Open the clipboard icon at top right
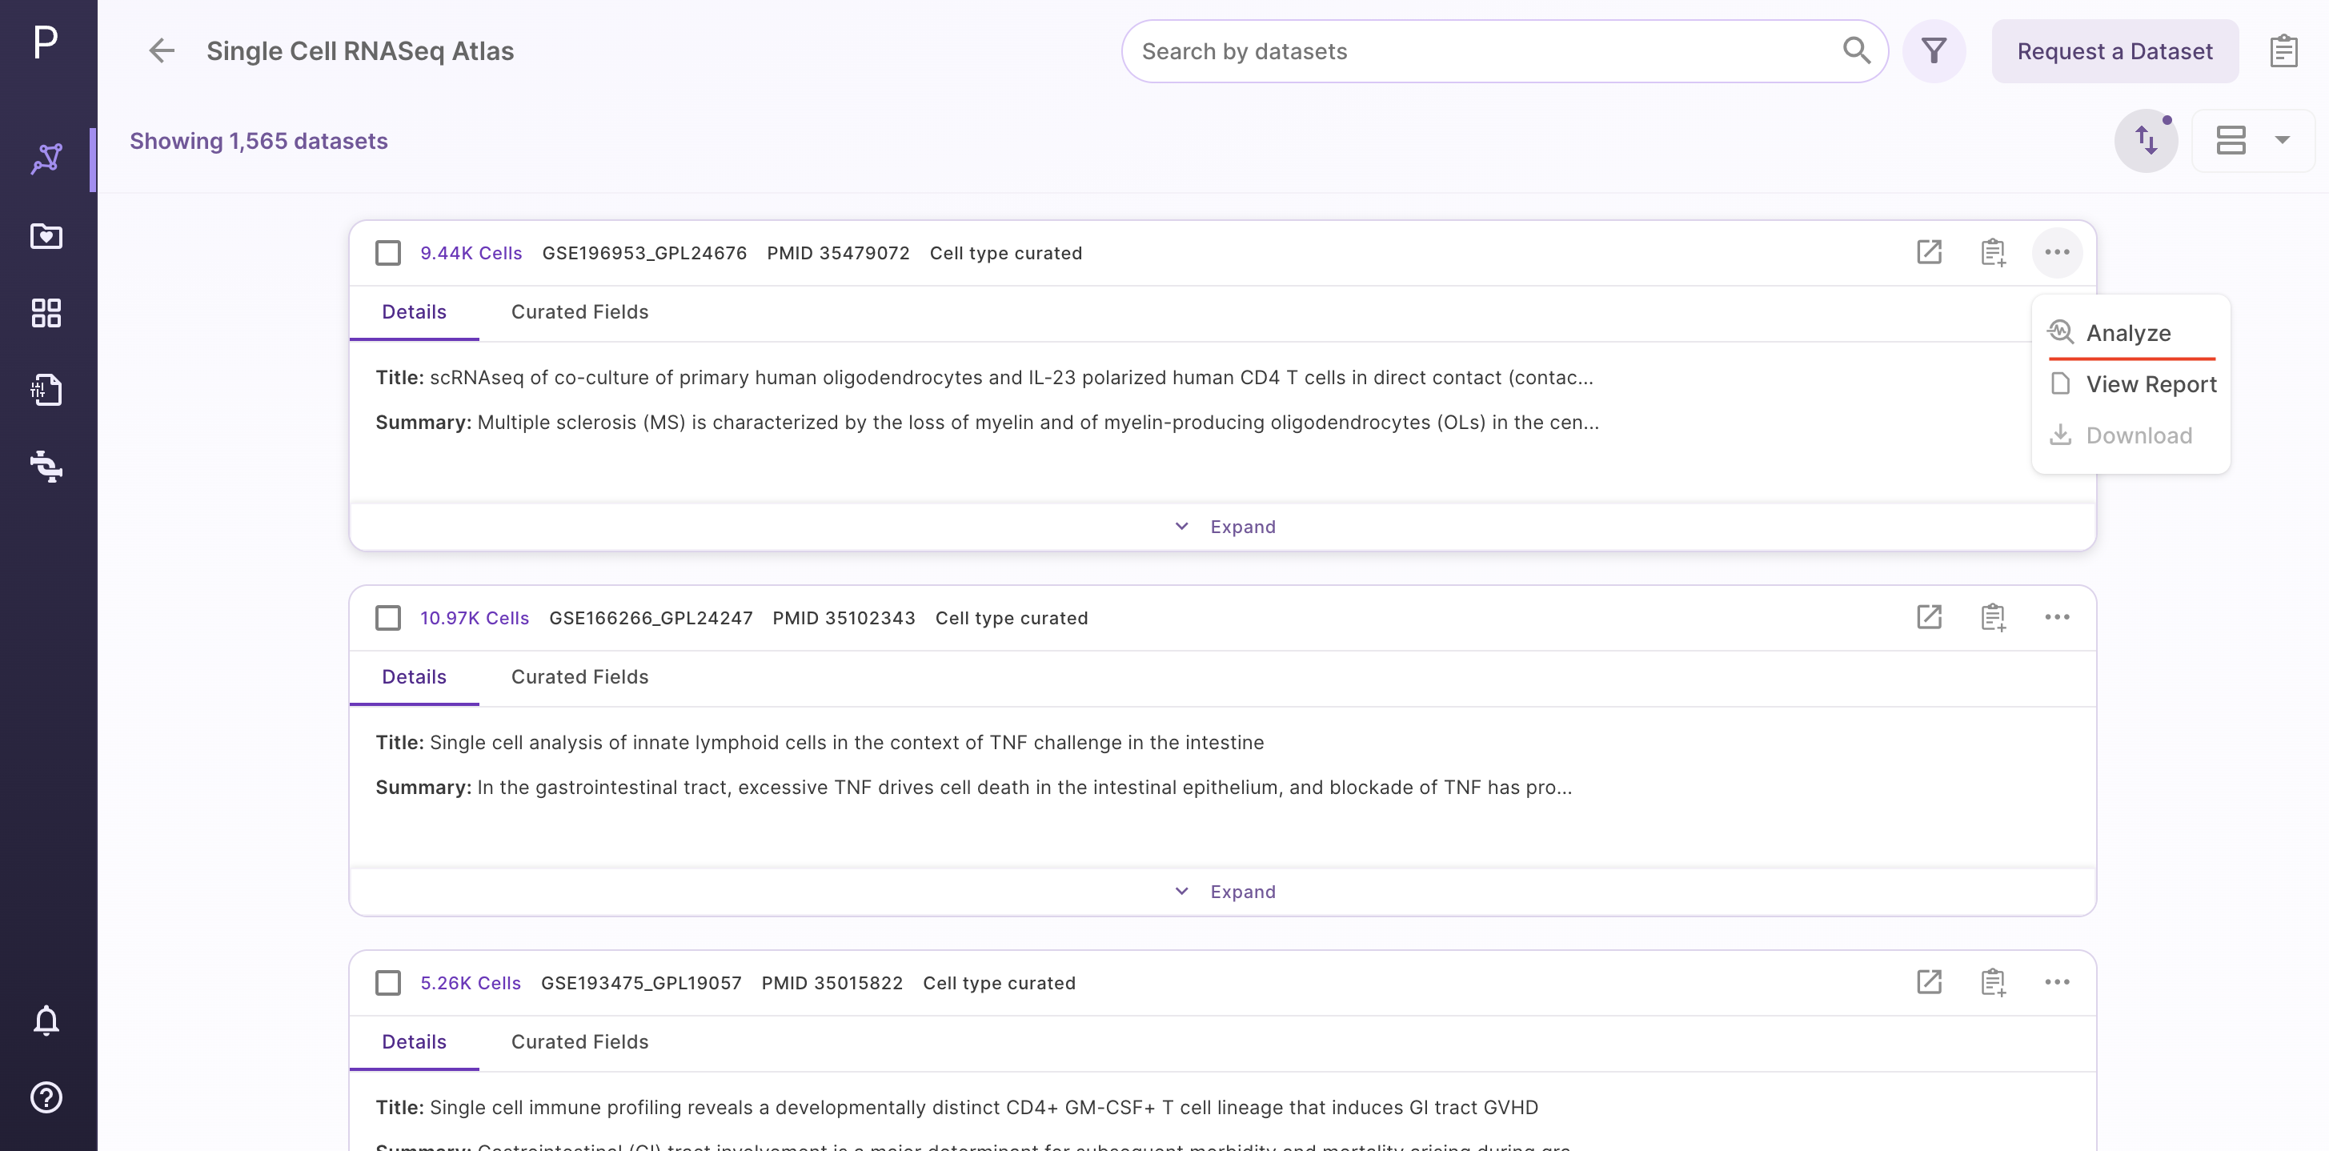The height and width of the screenshot is (1151, 2329). point(2283,50)
